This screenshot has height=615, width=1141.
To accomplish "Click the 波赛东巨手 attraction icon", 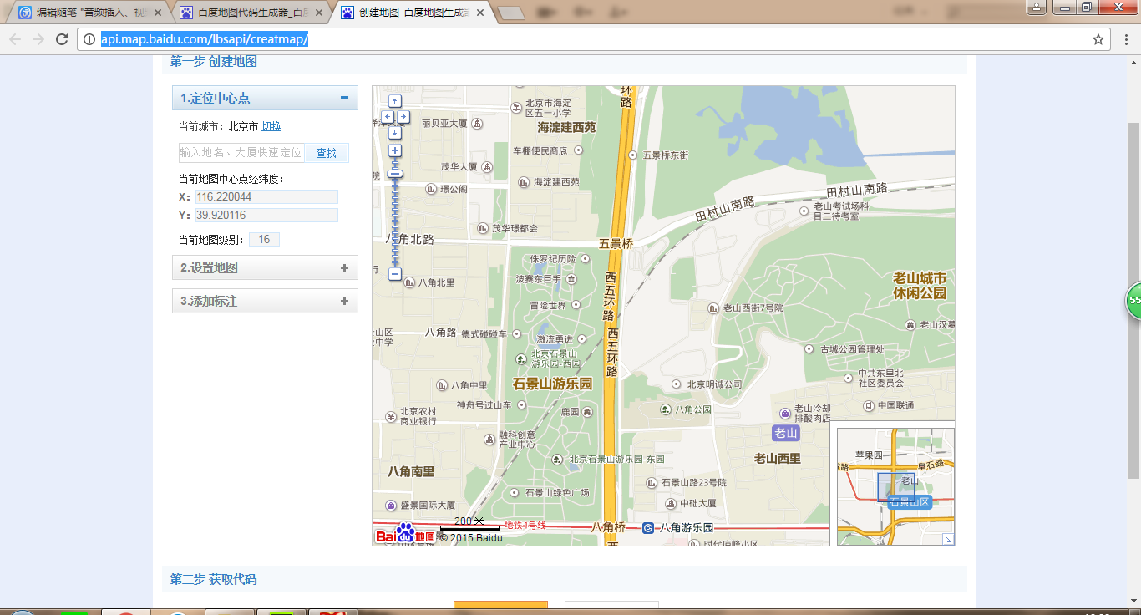I will tap(572, 279).
